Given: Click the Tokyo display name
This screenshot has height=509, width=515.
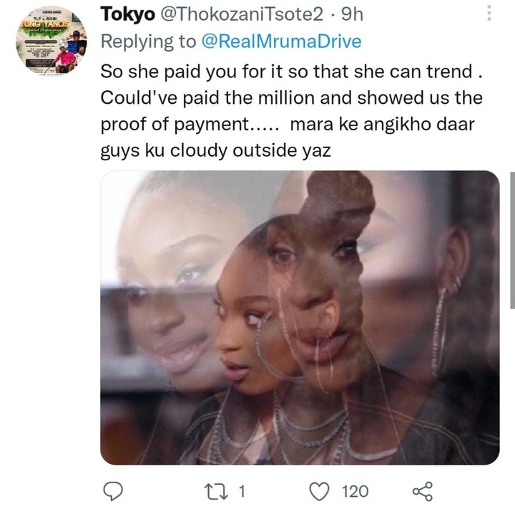Looking at the screenshot, I should 128,14.
